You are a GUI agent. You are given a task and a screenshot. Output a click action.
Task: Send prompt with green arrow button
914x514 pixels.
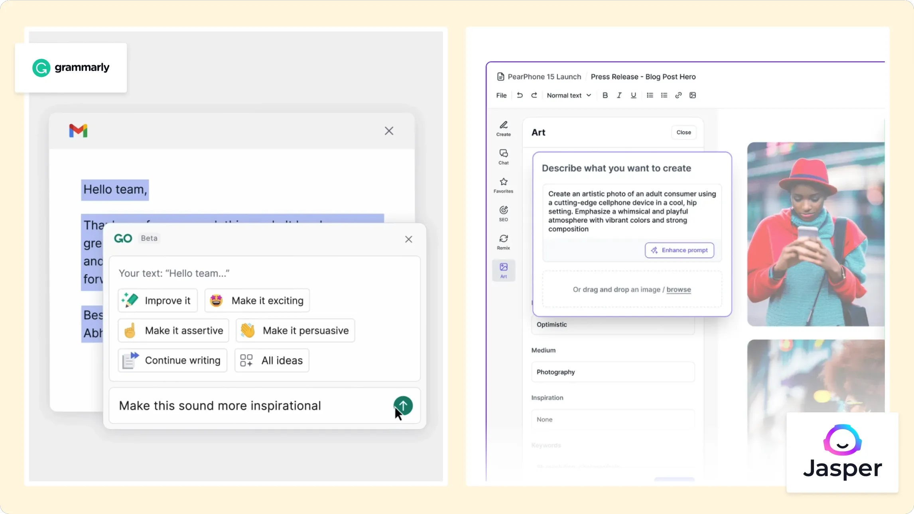pos(403,406)
